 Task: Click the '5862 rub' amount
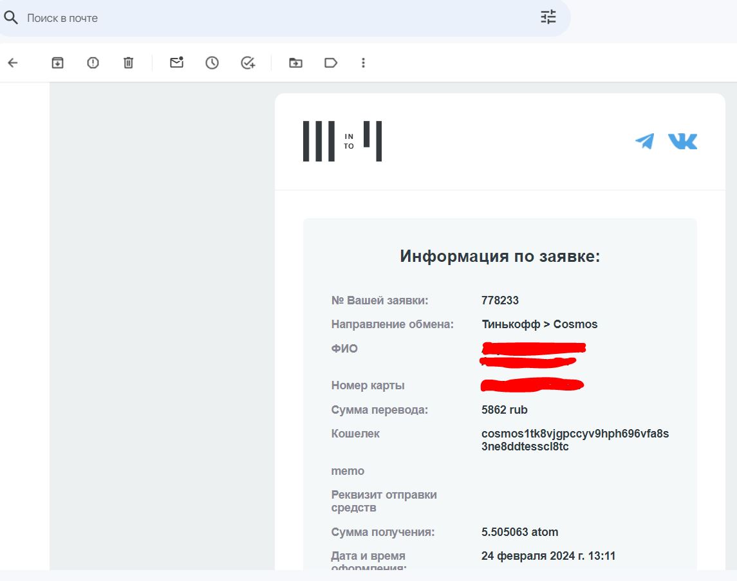pos(505,410)
